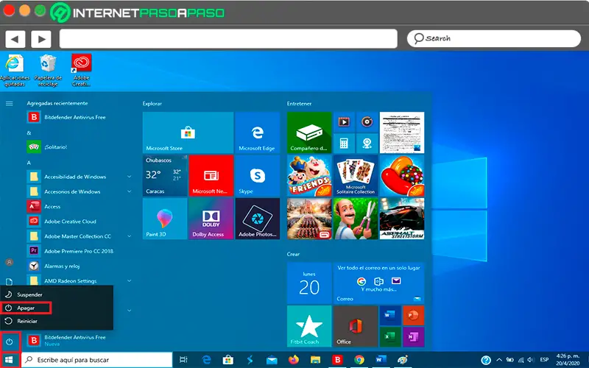Launch the Microsoft Edge tile
Image resolution: width=589 pixels, height=368 pixels.
point(257,132)
